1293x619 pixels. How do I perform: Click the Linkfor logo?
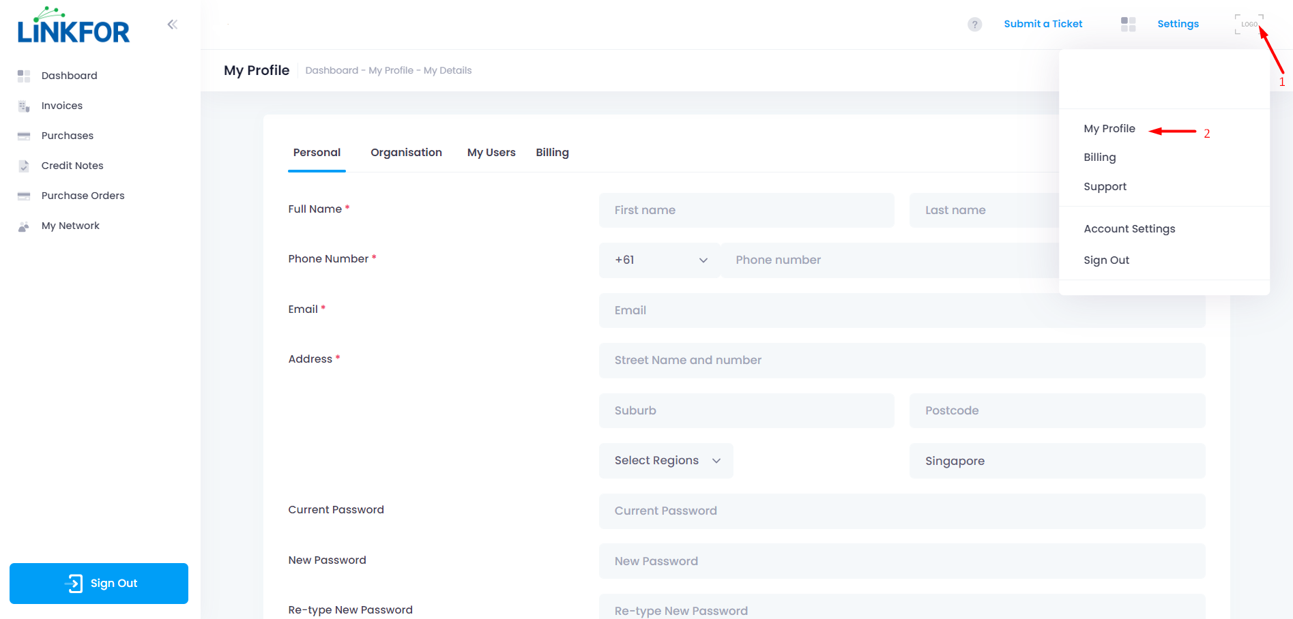(74, 26)
